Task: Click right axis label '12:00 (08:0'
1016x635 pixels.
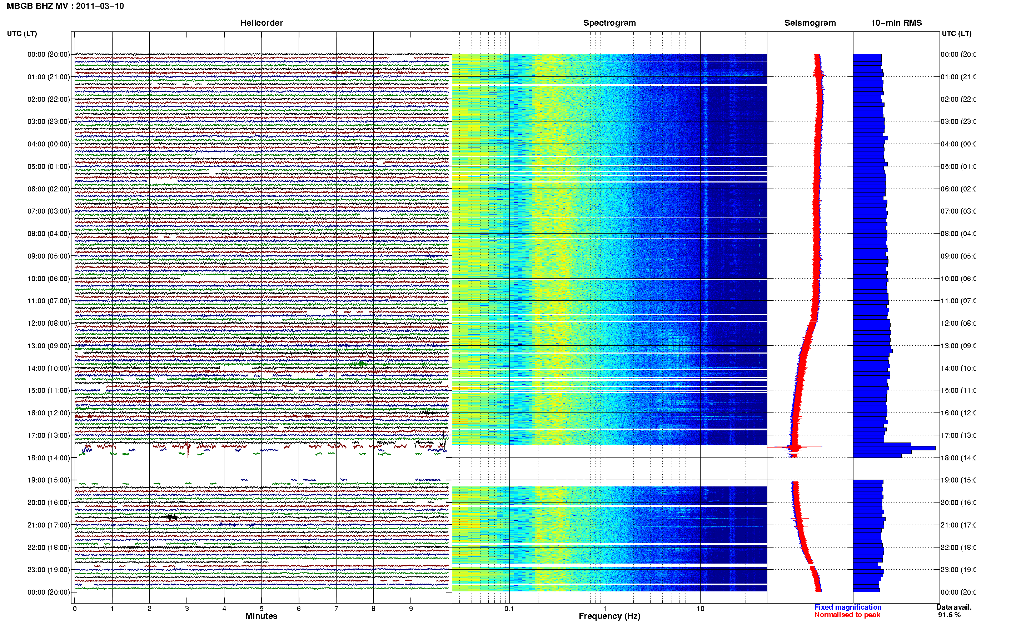Action: [x=958, y=323]
